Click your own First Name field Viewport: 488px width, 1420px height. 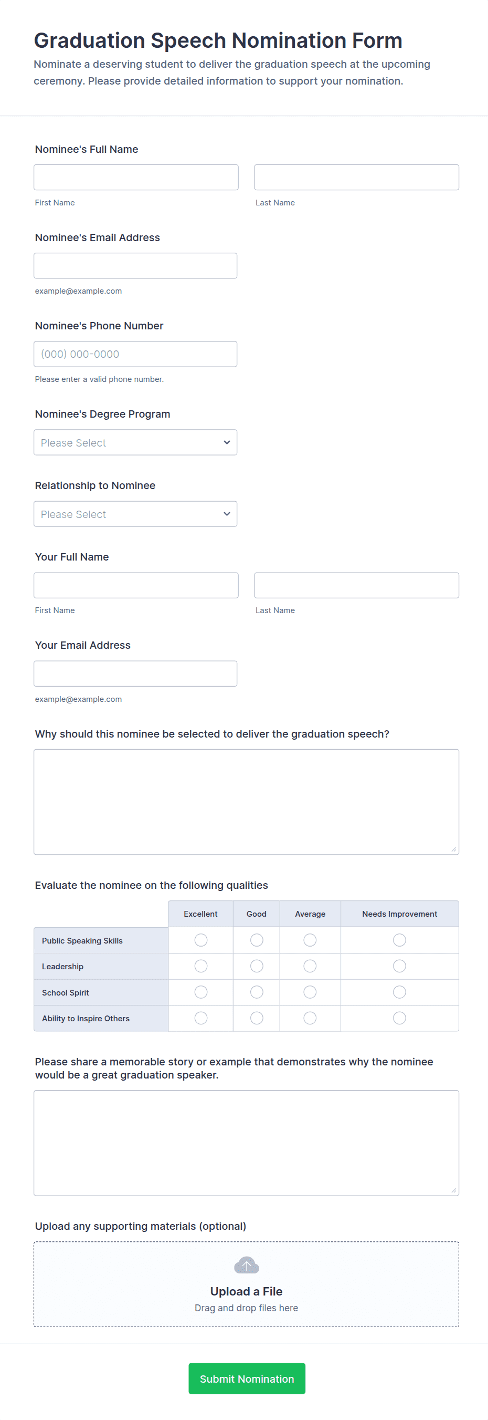pyautogui.click(x=136, y=585)
